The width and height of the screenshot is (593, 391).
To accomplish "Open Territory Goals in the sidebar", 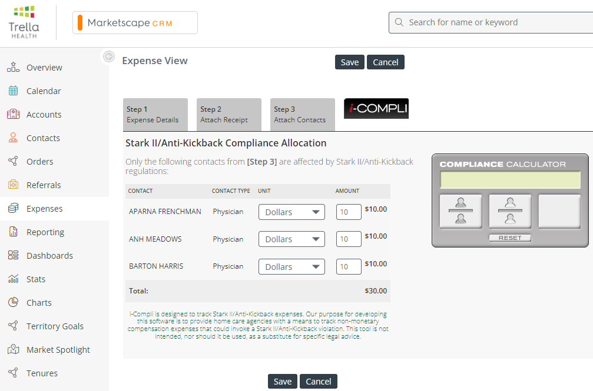I will (x=54, y=326).
